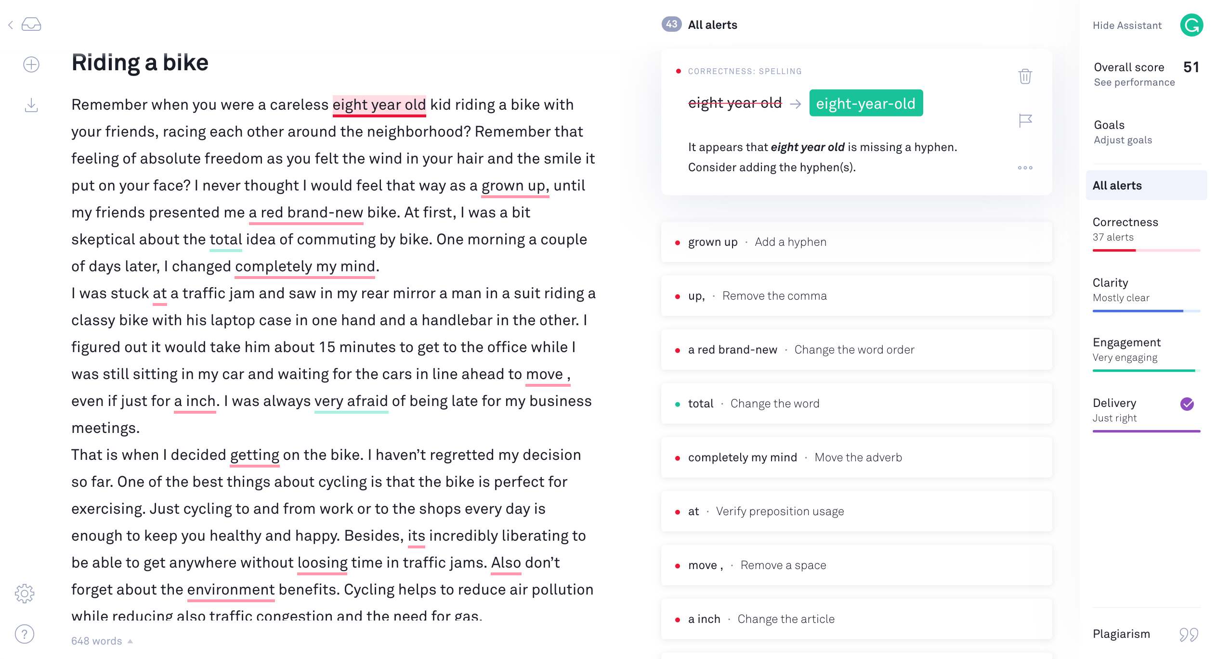Expand the 'total' word choice alert
The image size is (1216, 659).
point(856,404)
